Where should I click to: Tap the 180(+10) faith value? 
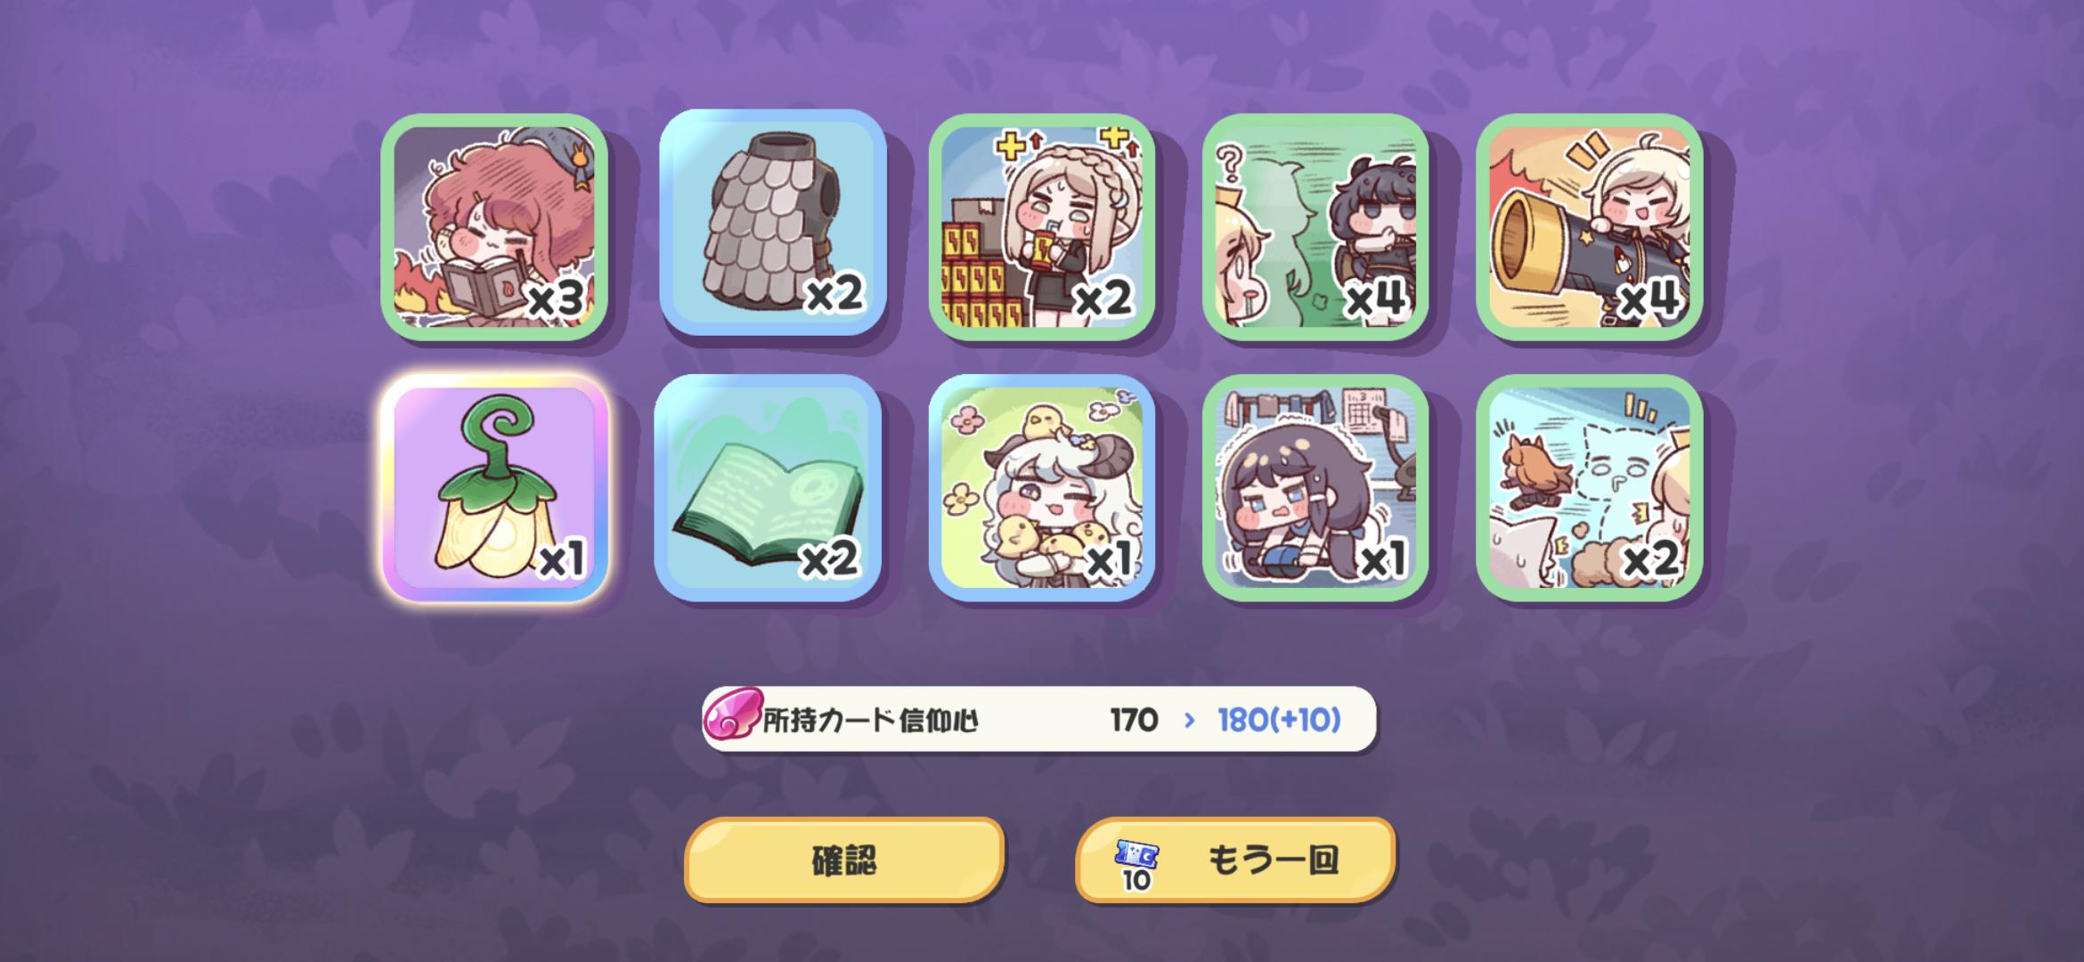(1279, 720)
